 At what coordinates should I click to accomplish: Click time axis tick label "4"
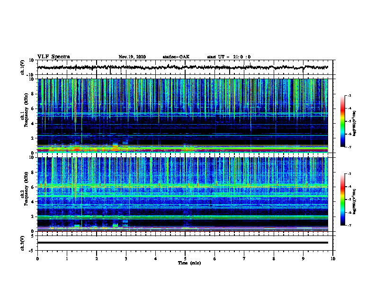pos(155,259)
